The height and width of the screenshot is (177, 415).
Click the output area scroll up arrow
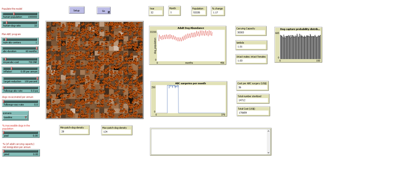[x=268, y=131]
